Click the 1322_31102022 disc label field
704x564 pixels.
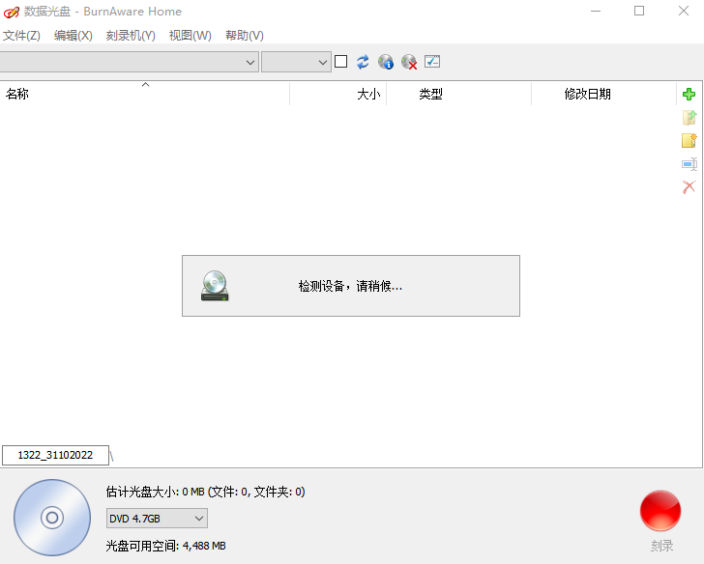[x=55, y=455]
